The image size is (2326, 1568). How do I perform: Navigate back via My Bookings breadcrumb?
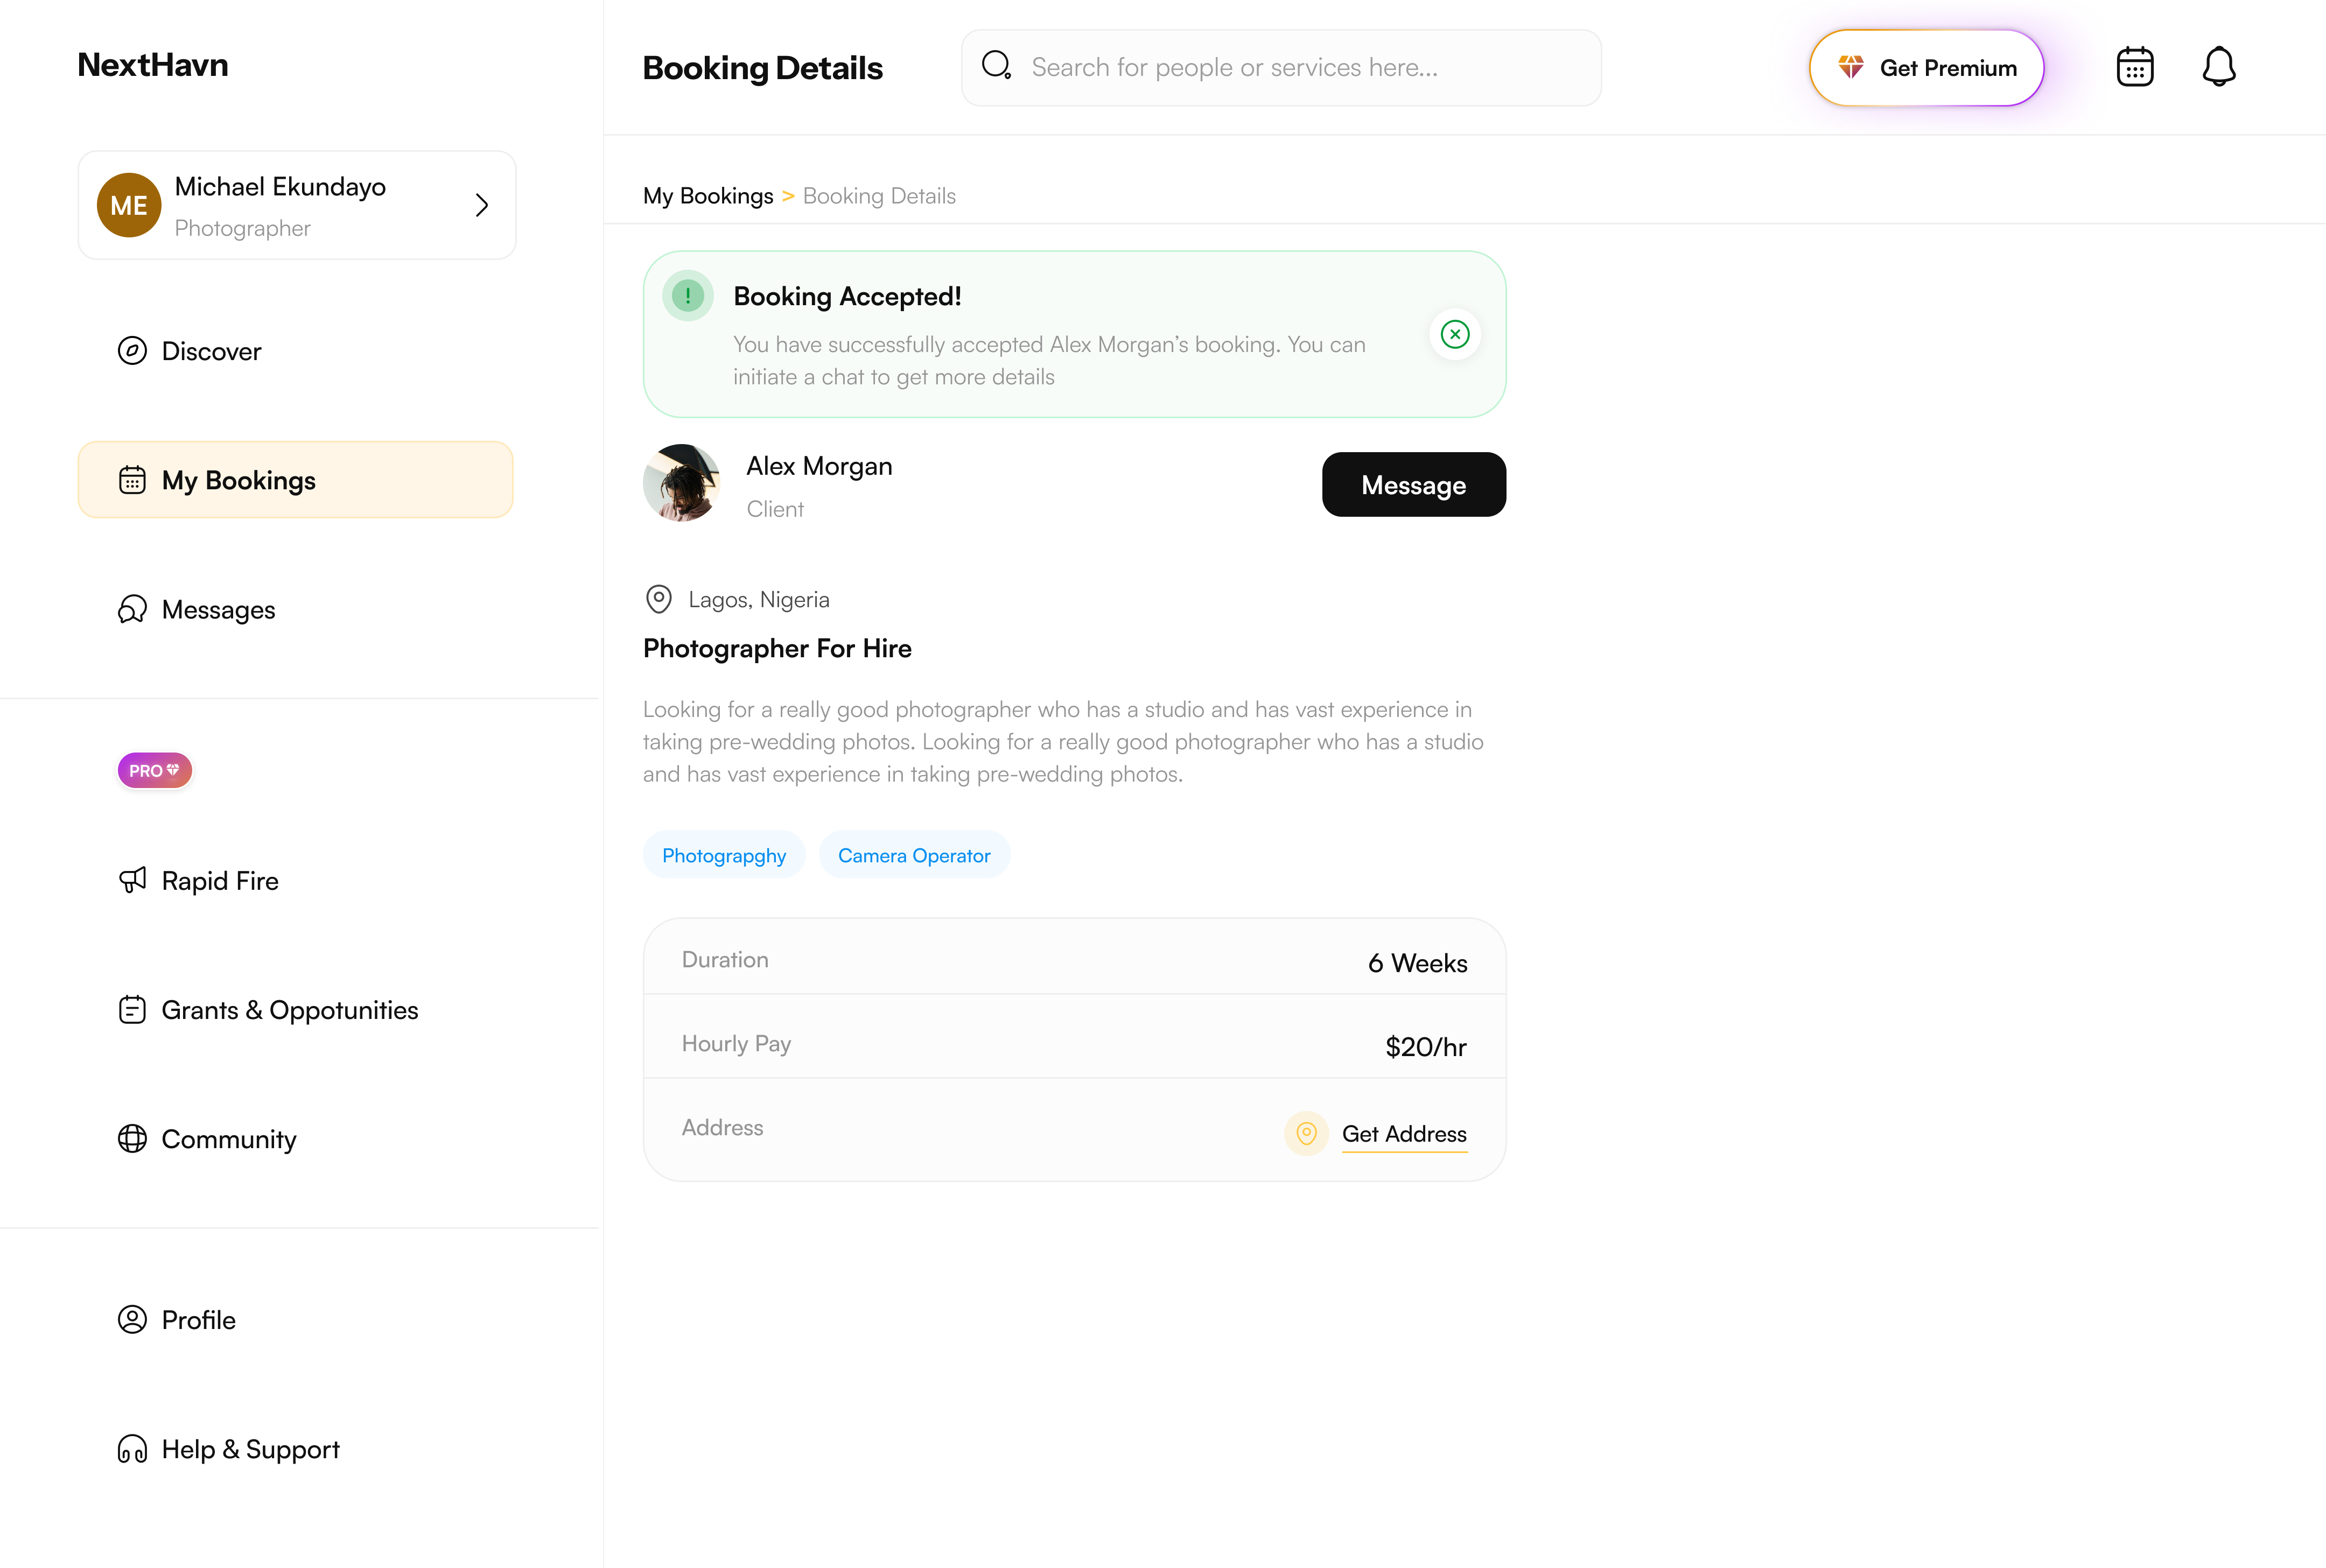708,196
